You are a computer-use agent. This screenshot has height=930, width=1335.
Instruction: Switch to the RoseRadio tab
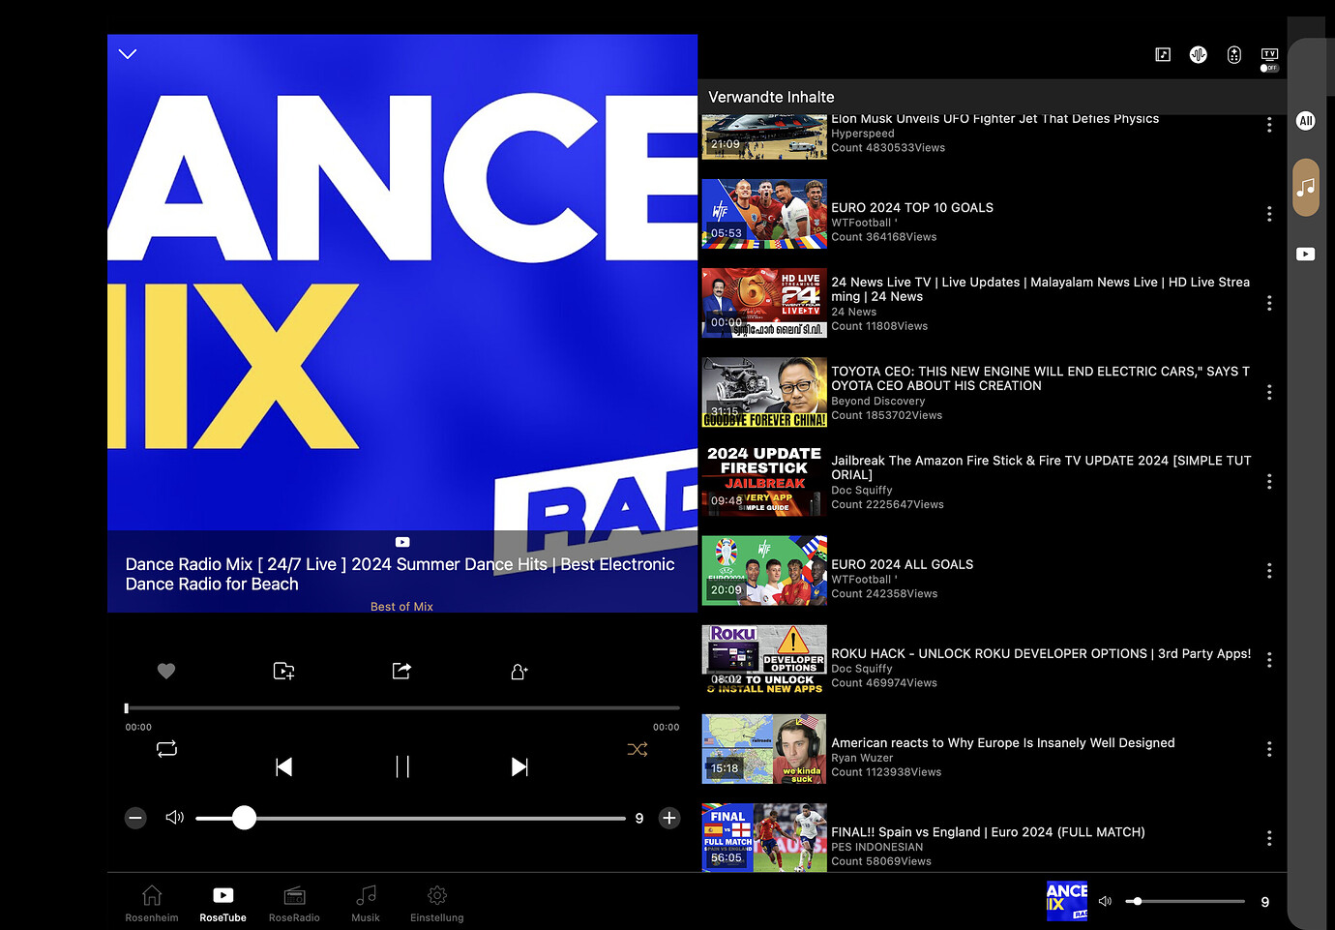click(294, 903)
